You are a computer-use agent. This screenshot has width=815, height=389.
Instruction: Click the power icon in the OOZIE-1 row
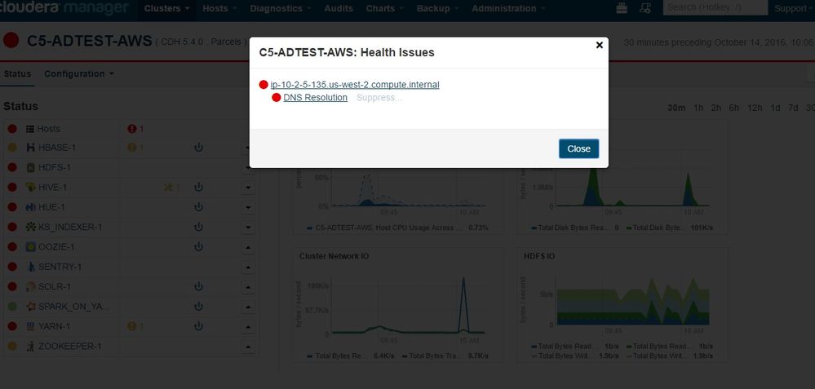coord(198,247)
